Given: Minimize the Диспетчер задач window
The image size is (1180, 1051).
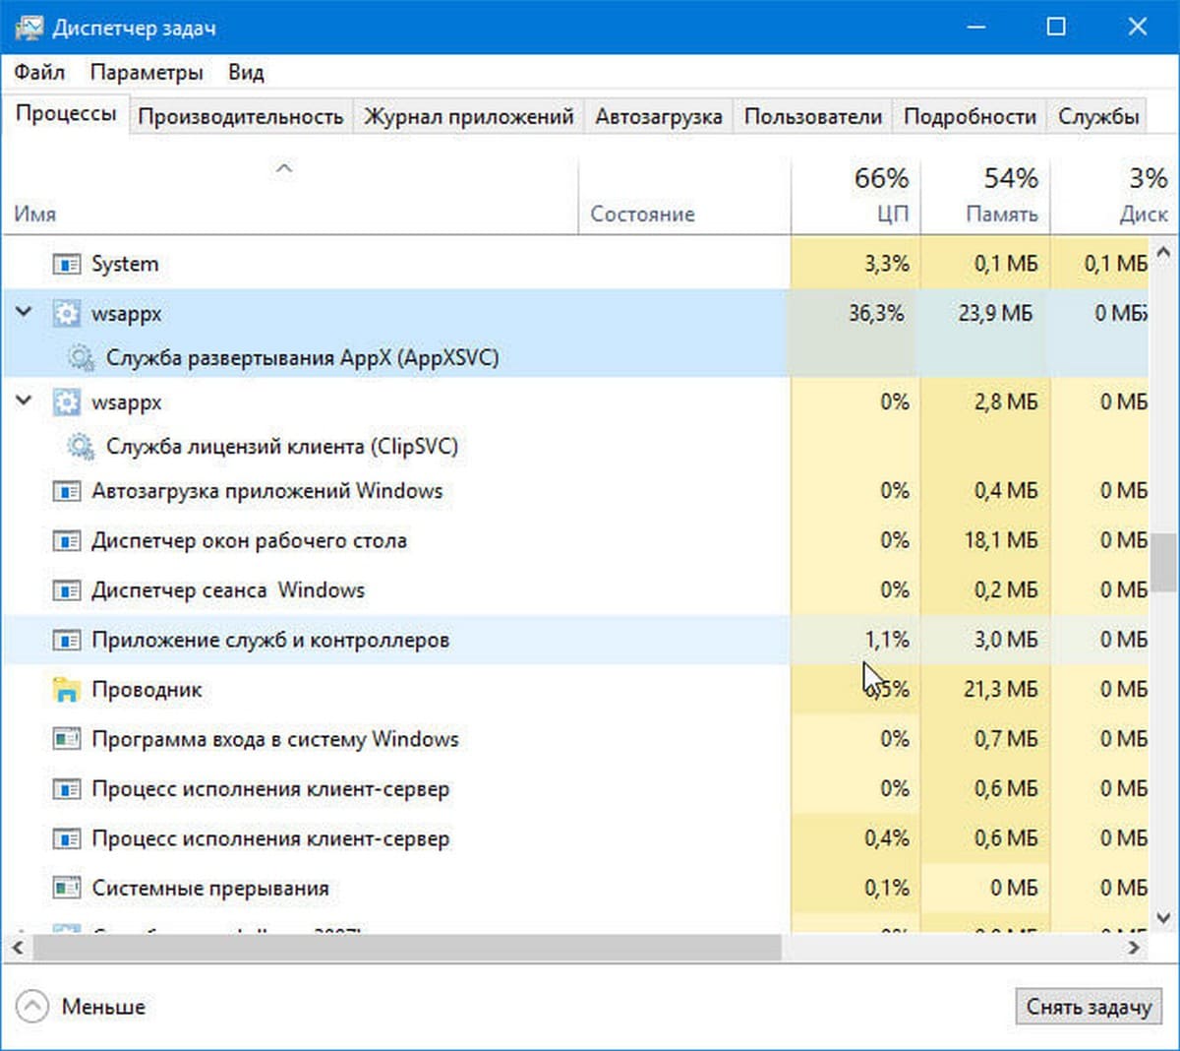Looking at the screenshot, I should pos(976,27).
